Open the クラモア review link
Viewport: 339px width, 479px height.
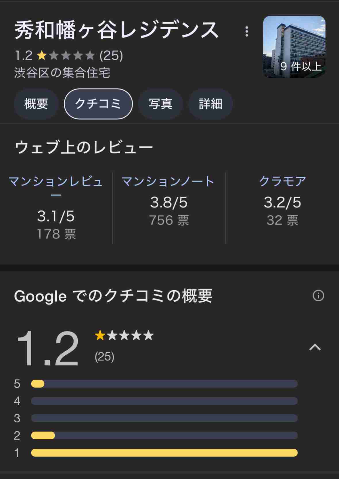(x=282, y=181)
